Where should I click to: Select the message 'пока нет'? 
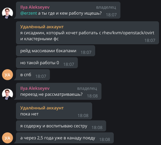tap(54, 111)
